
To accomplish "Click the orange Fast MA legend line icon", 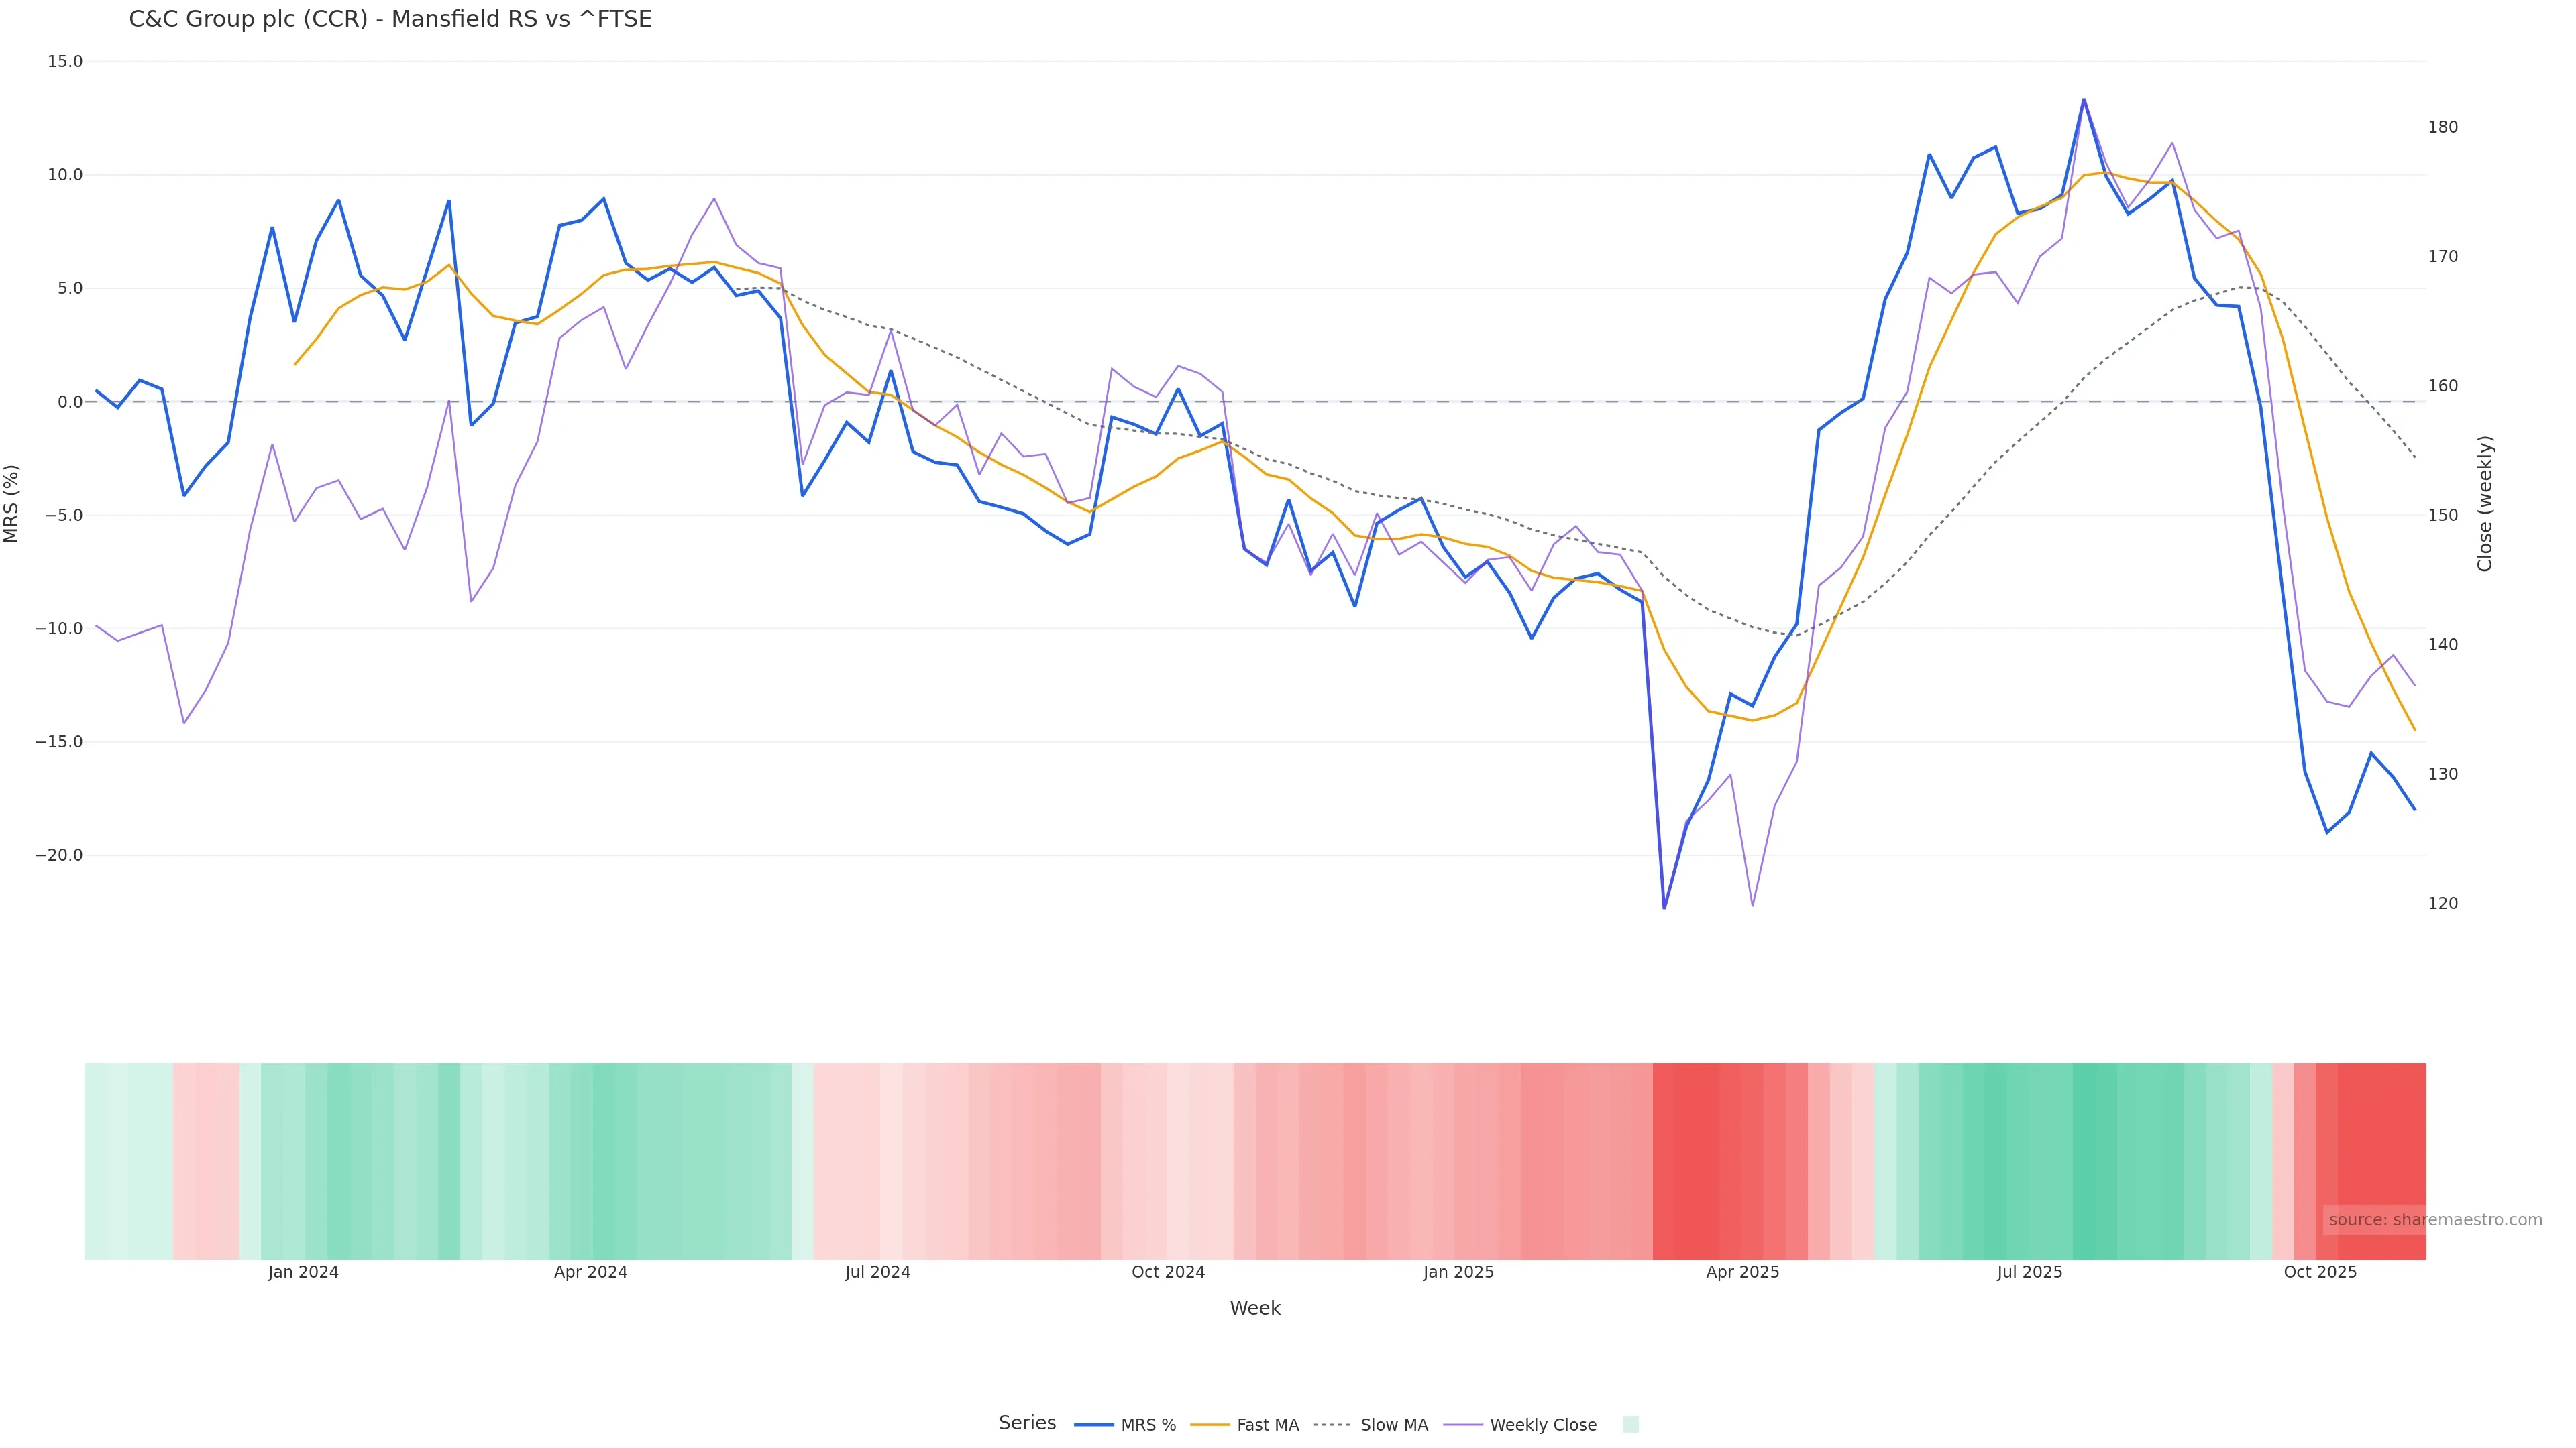I will [1210, 1425].
